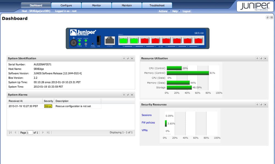Sort alarms by Received At column
Screen dimensions: 275x164
point(25,101)
